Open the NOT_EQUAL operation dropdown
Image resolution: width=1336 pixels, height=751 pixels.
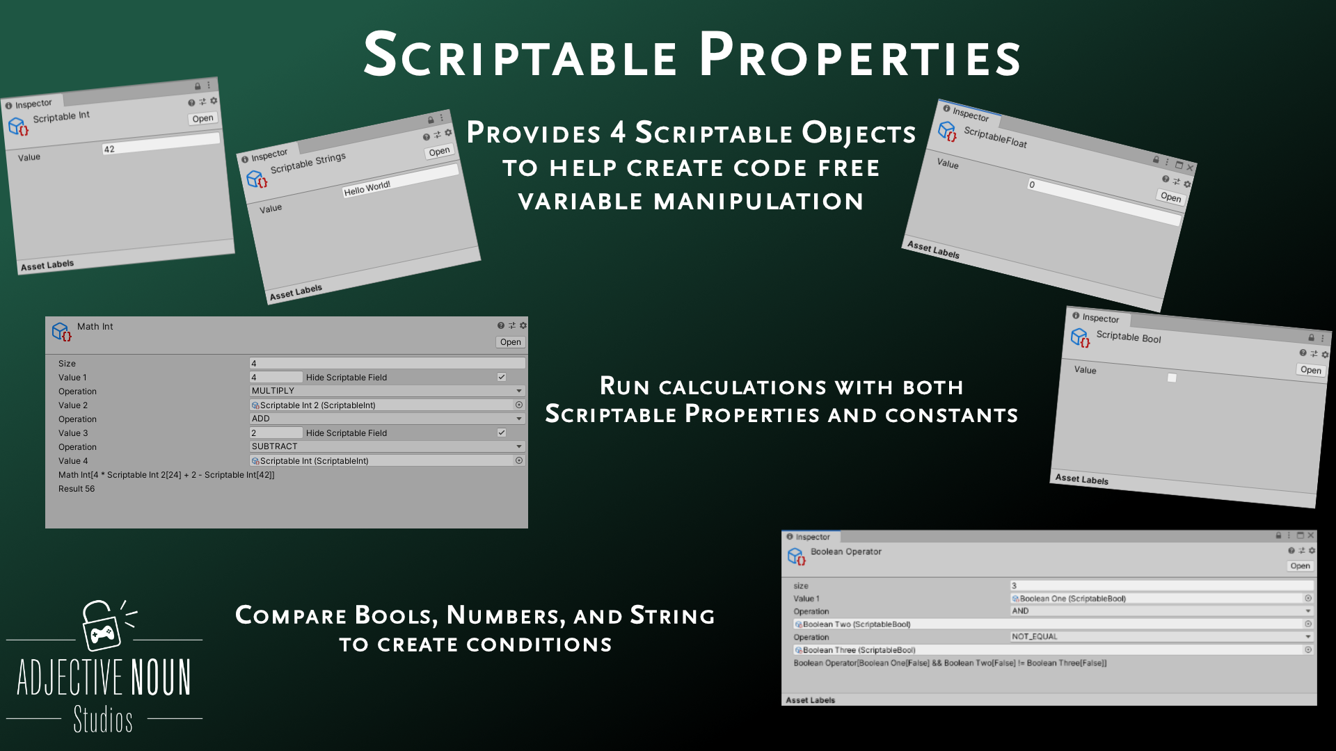tap(1161, 636)
